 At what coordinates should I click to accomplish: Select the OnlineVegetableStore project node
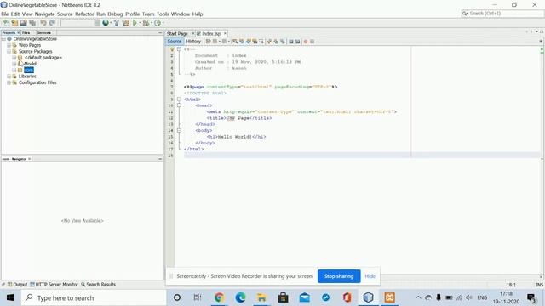[x=35, y=39]
